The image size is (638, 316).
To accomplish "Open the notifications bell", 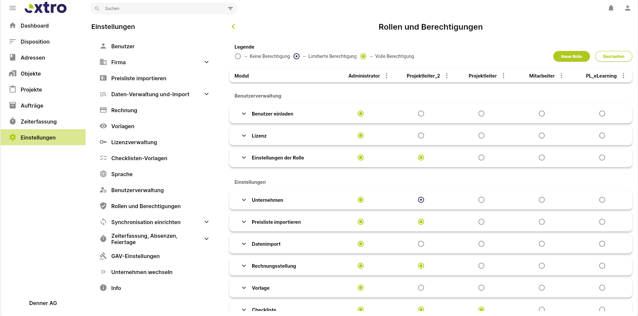I will click(611, 8).
